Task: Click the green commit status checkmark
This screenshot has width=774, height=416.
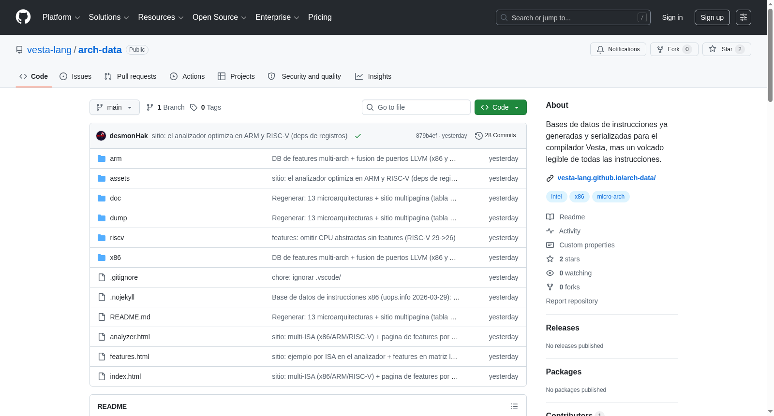Action: 358,136
